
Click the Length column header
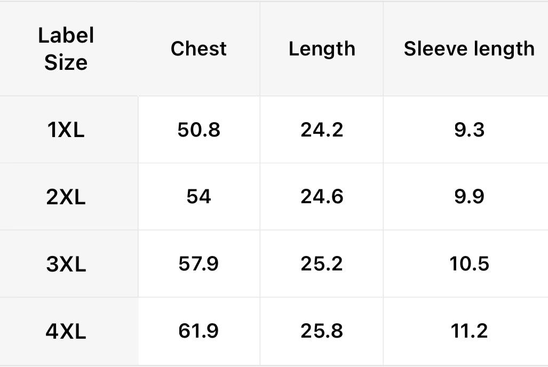[322, 49]
